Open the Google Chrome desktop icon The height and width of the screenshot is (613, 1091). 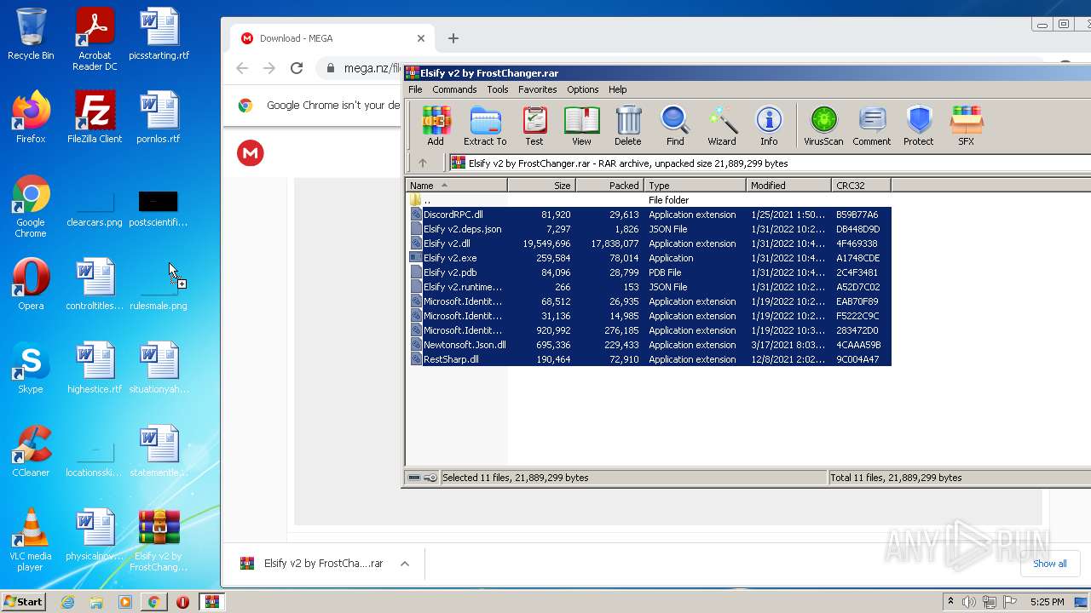pos(31,206)
